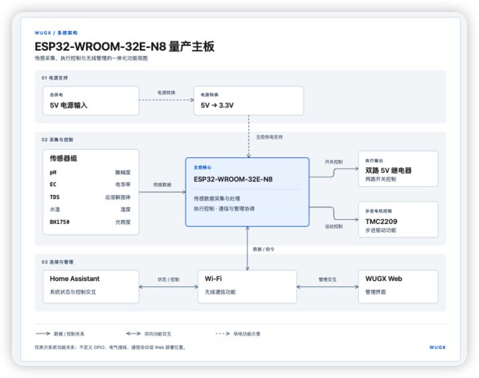Image resolution: width=479 pixels, height=378 pixels.
Task: Select the "EC" sensor row
Action: click(x=90, y=184)
